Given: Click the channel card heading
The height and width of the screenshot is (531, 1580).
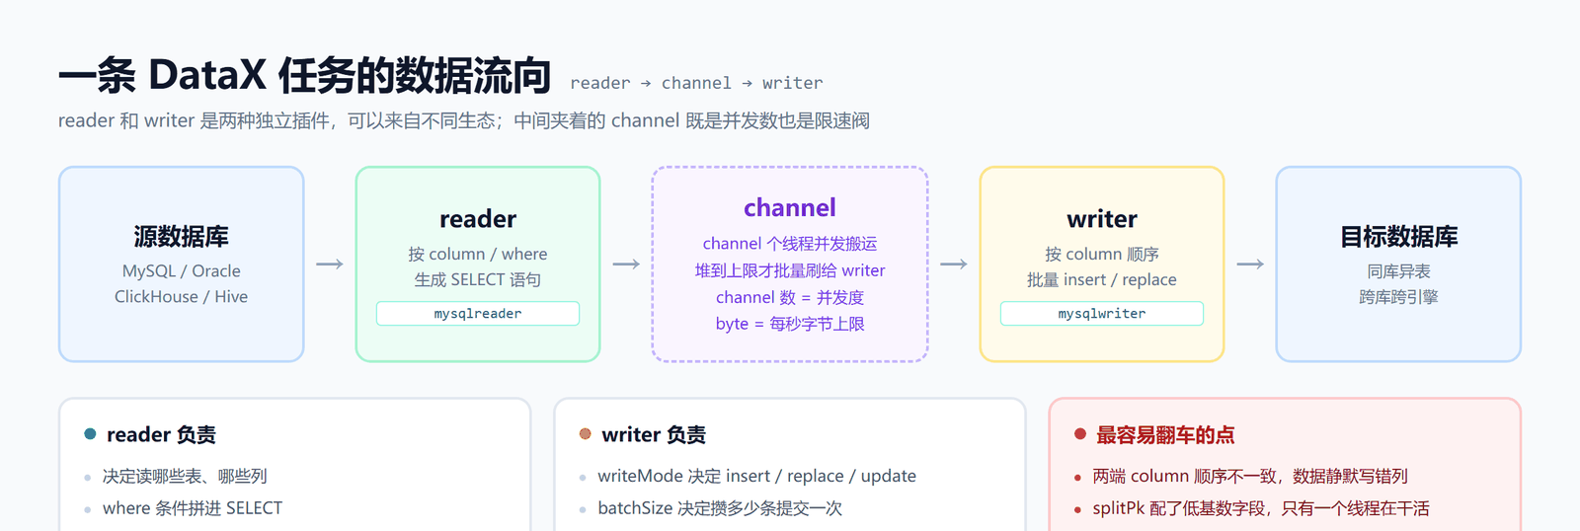Looking at the screenshot, I should [790, 207].
